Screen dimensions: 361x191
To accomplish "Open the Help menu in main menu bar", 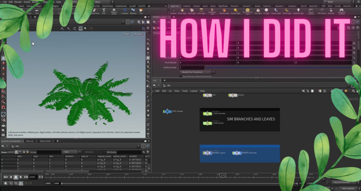I will pos(59,2).
